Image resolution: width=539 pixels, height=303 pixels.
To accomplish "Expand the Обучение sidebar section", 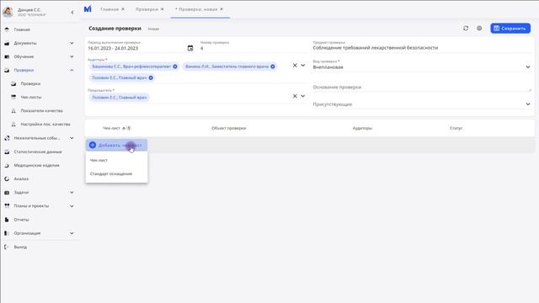I will click(72, 56).
